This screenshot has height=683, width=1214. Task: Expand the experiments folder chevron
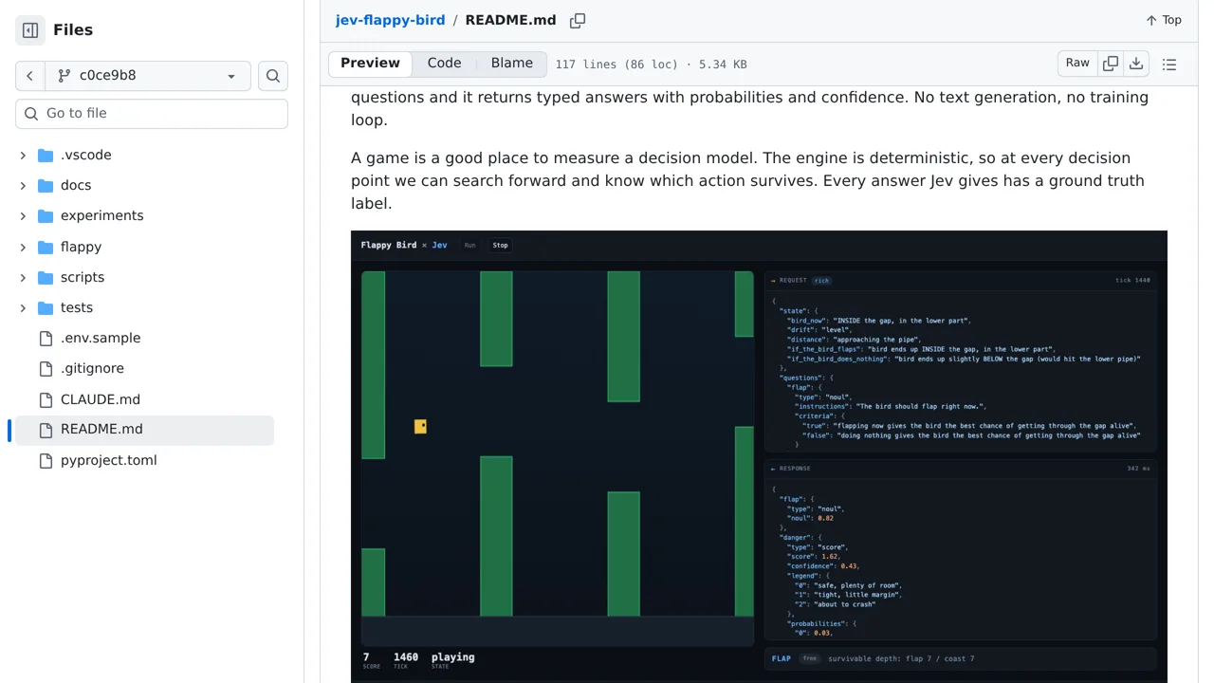23,216
